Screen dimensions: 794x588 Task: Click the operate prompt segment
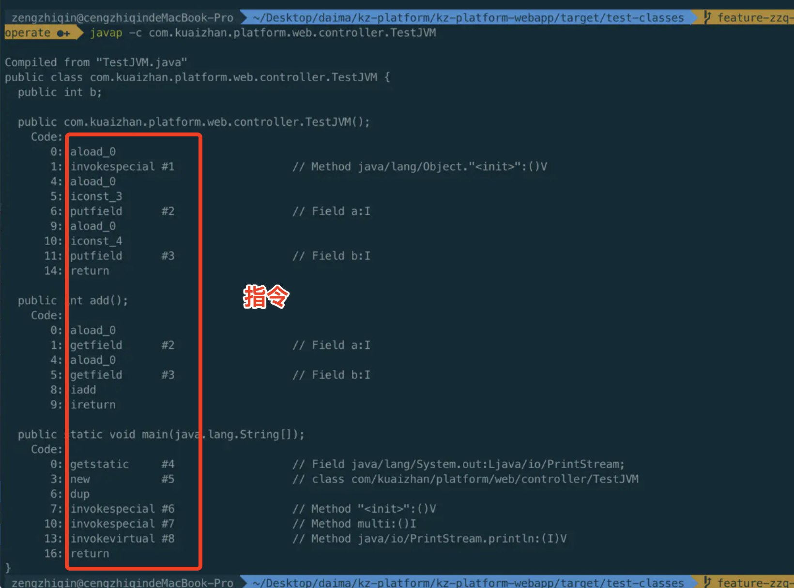tap(28, 33)
